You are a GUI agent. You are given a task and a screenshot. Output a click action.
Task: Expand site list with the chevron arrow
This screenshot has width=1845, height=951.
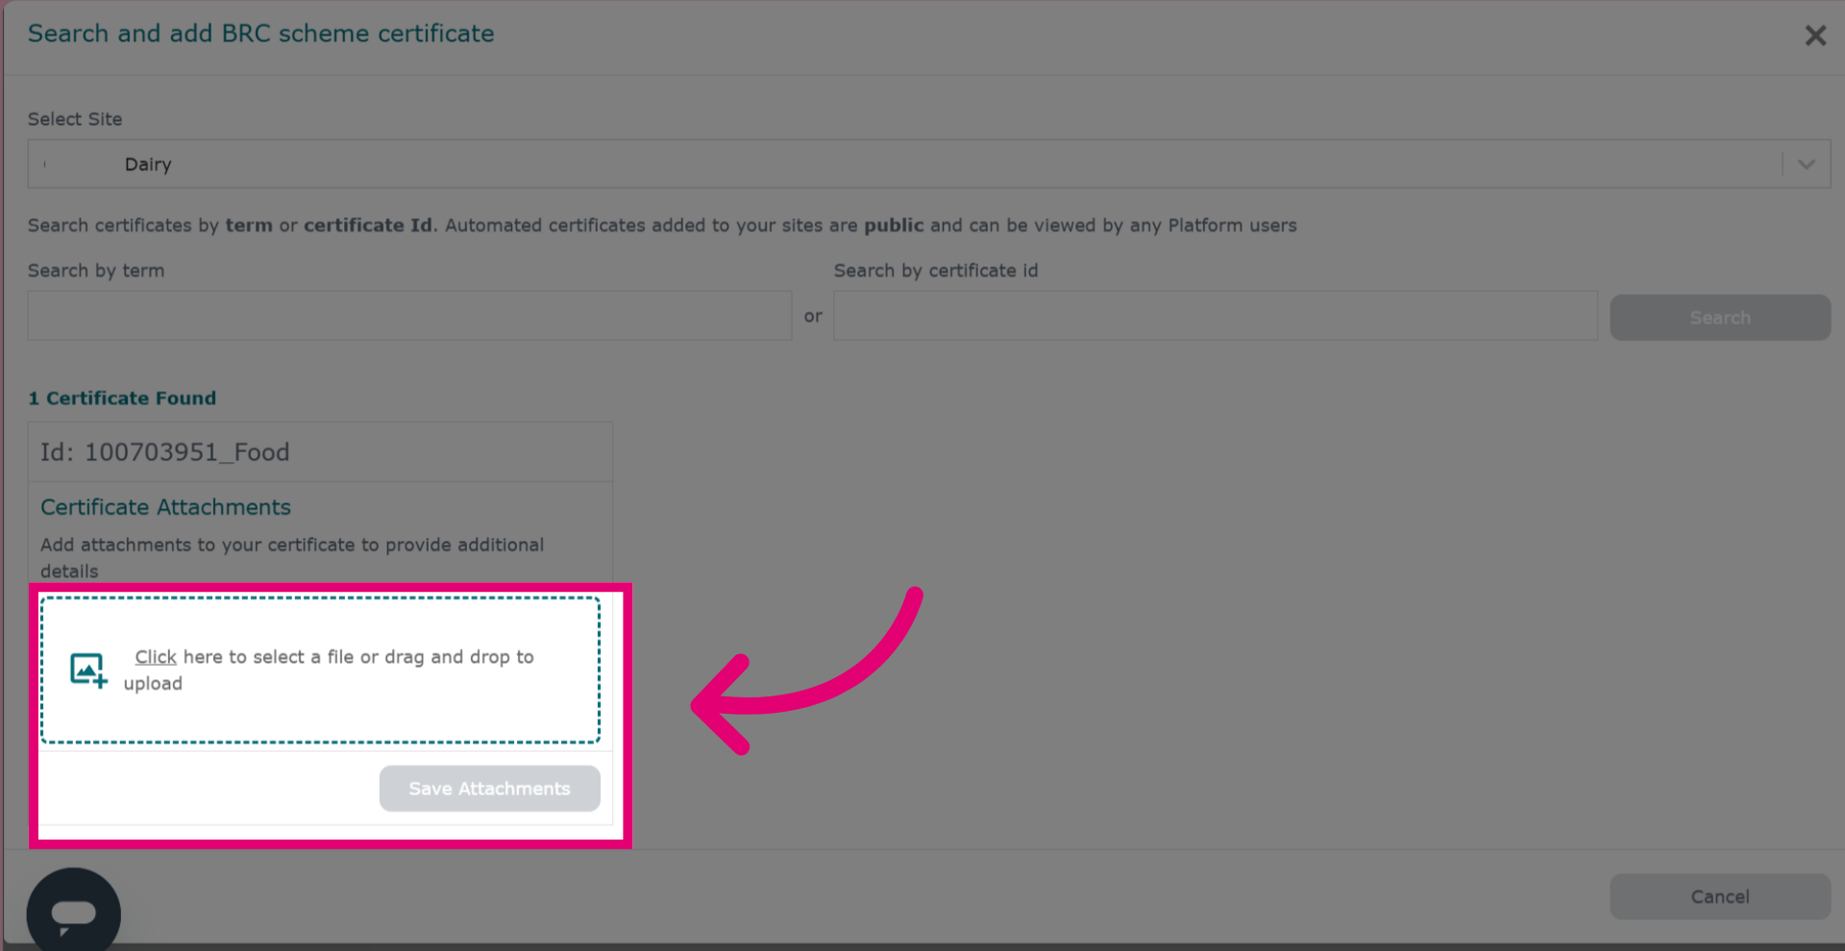[x=1807, y=164]
